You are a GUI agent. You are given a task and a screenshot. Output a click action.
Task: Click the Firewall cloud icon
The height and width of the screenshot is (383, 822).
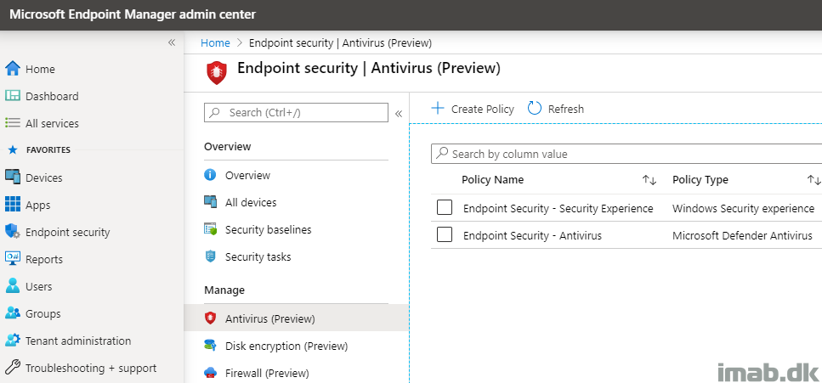[x=210, y=373]
